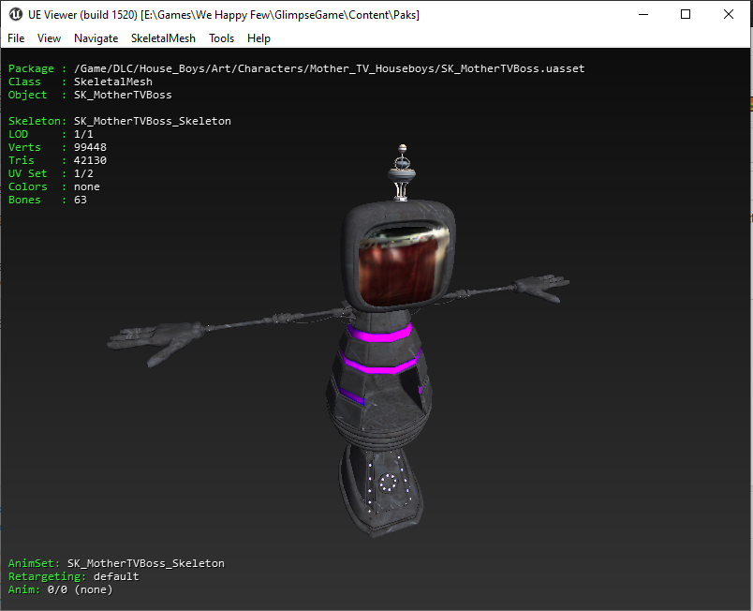Click the Unreal Engine logo icon in title bar
The width and height of the screenshot is (753, 611).
(x=15, y=14)
